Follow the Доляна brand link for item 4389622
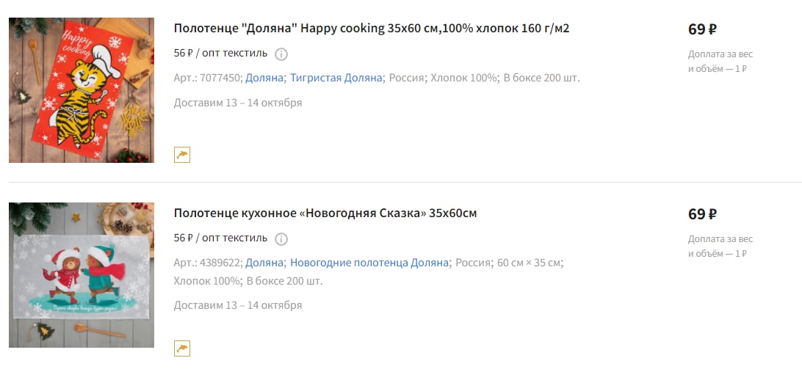802x369 pixels. click(264, 263)
